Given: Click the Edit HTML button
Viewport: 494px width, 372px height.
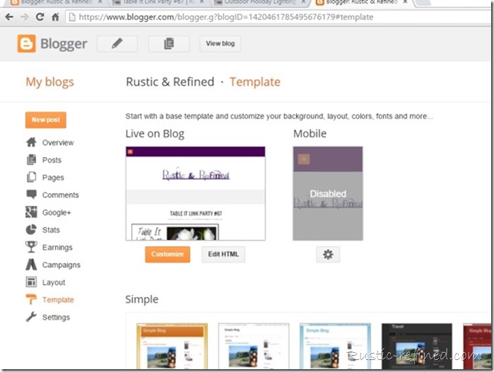Looking at the screenshot, I should tap(223, 254).
